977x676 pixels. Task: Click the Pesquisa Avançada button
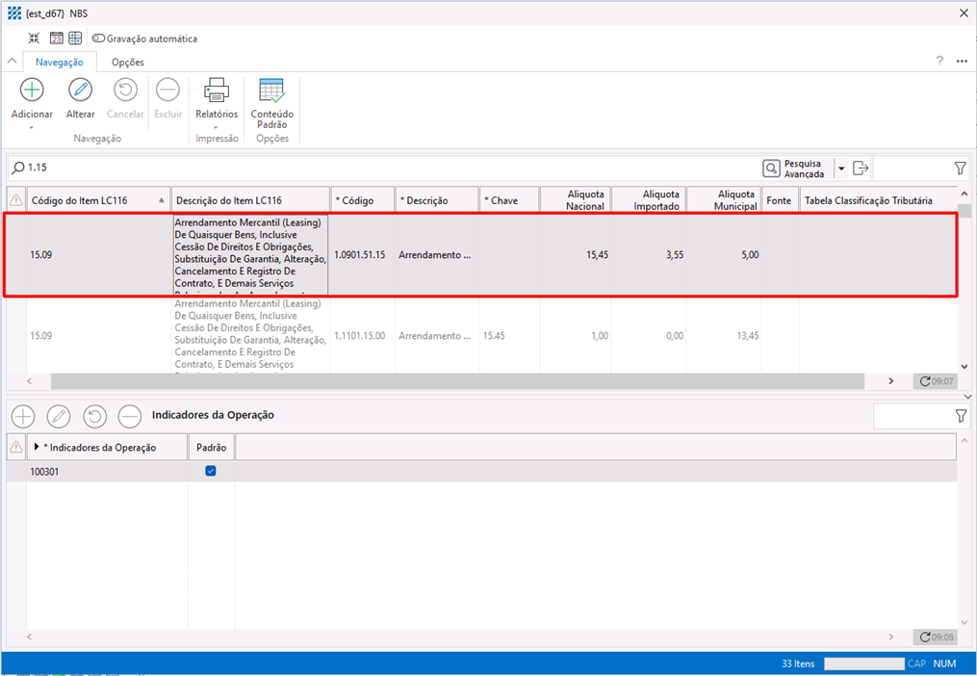(x=794, y=169)
